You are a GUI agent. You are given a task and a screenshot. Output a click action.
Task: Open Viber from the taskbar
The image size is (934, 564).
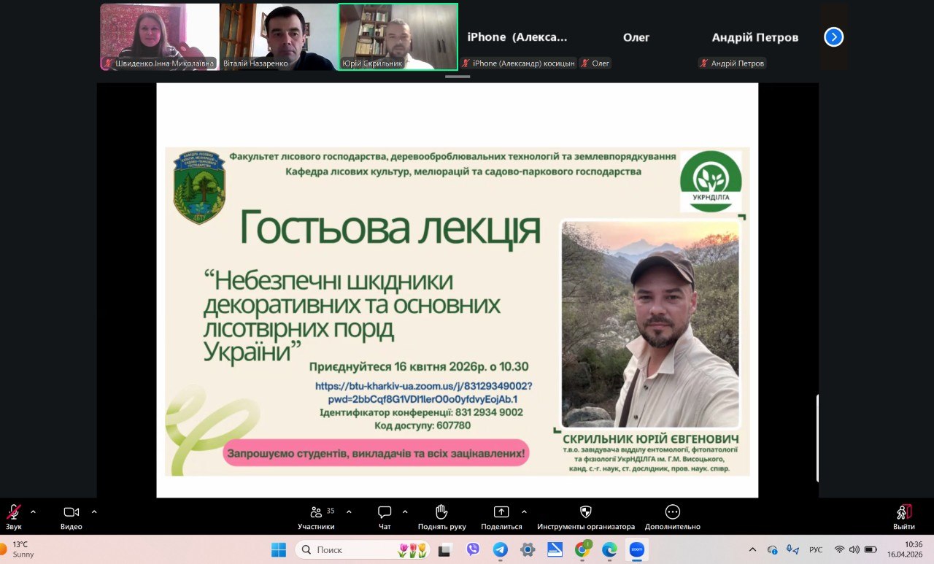[x=473, y=549]
